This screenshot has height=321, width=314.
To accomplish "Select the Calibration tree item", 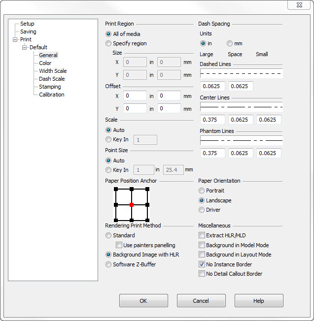I will [x=52, y=95].
